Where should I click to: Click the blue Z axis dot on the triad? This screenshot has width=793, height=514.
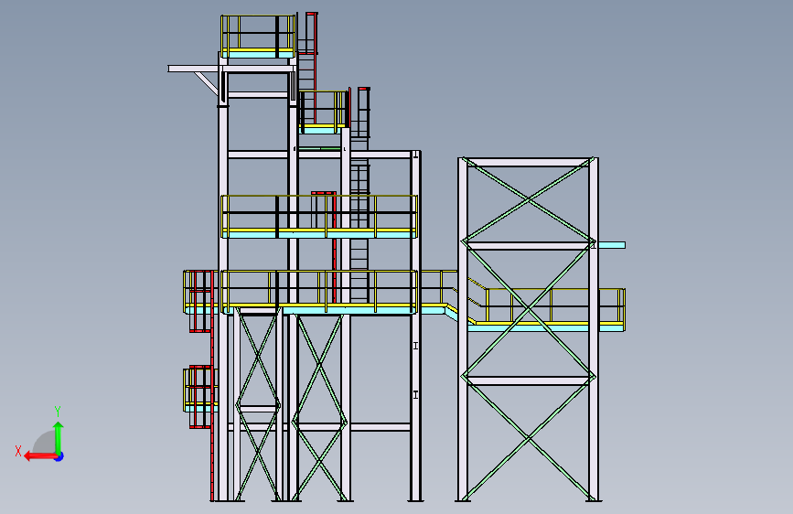pyautogui.click(x=59, y=456)
